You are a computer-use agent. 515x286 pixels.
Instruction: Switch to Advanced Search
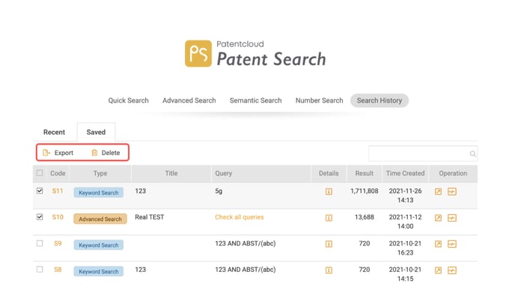189,100
